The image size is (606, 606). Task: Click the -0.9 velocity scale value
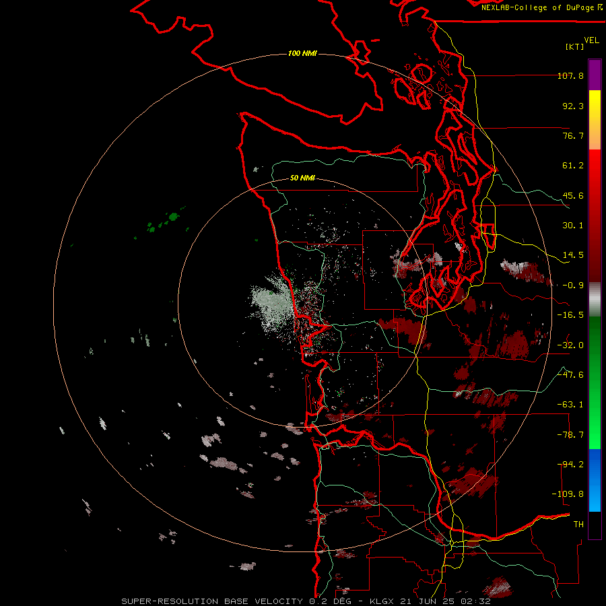point(573,285)
